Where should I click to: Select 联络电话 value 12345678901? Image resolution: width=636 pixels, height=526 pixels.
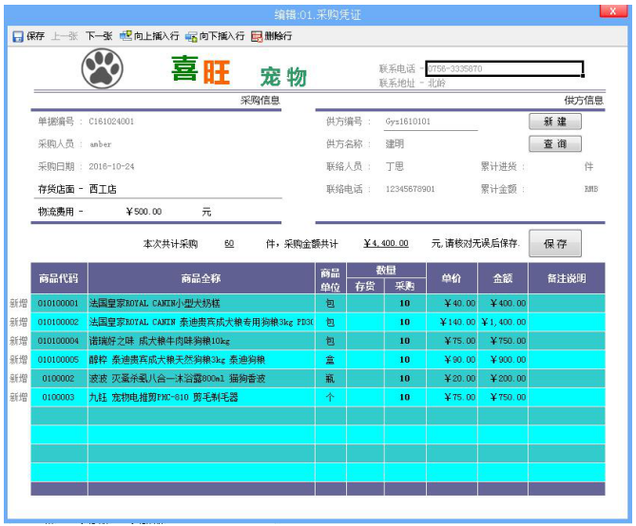(410, 189)
